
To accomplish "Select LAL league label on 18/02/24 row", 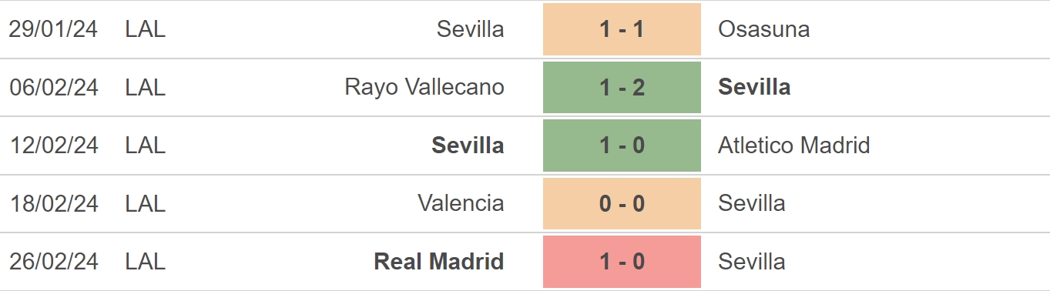I will (146, 203).
